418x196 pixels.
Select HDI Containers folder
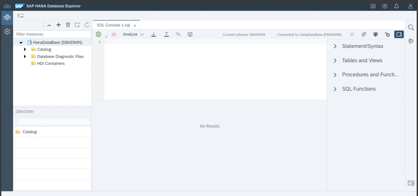coord(51,63)
